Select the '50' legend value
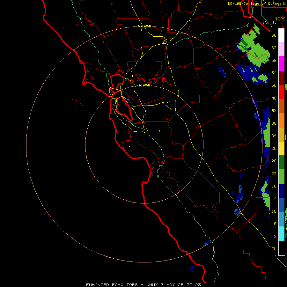The width and height of the screenshot is (287, 287). (274, 85)
